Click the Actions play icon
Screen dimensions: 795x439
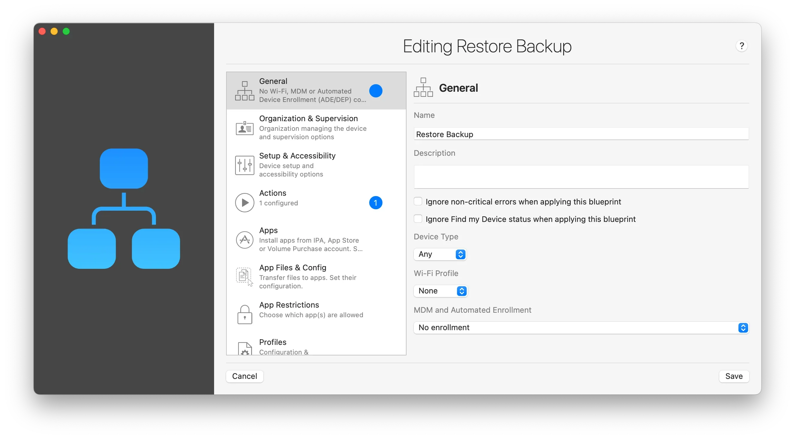pyautogui.click(x=244, y=202)
